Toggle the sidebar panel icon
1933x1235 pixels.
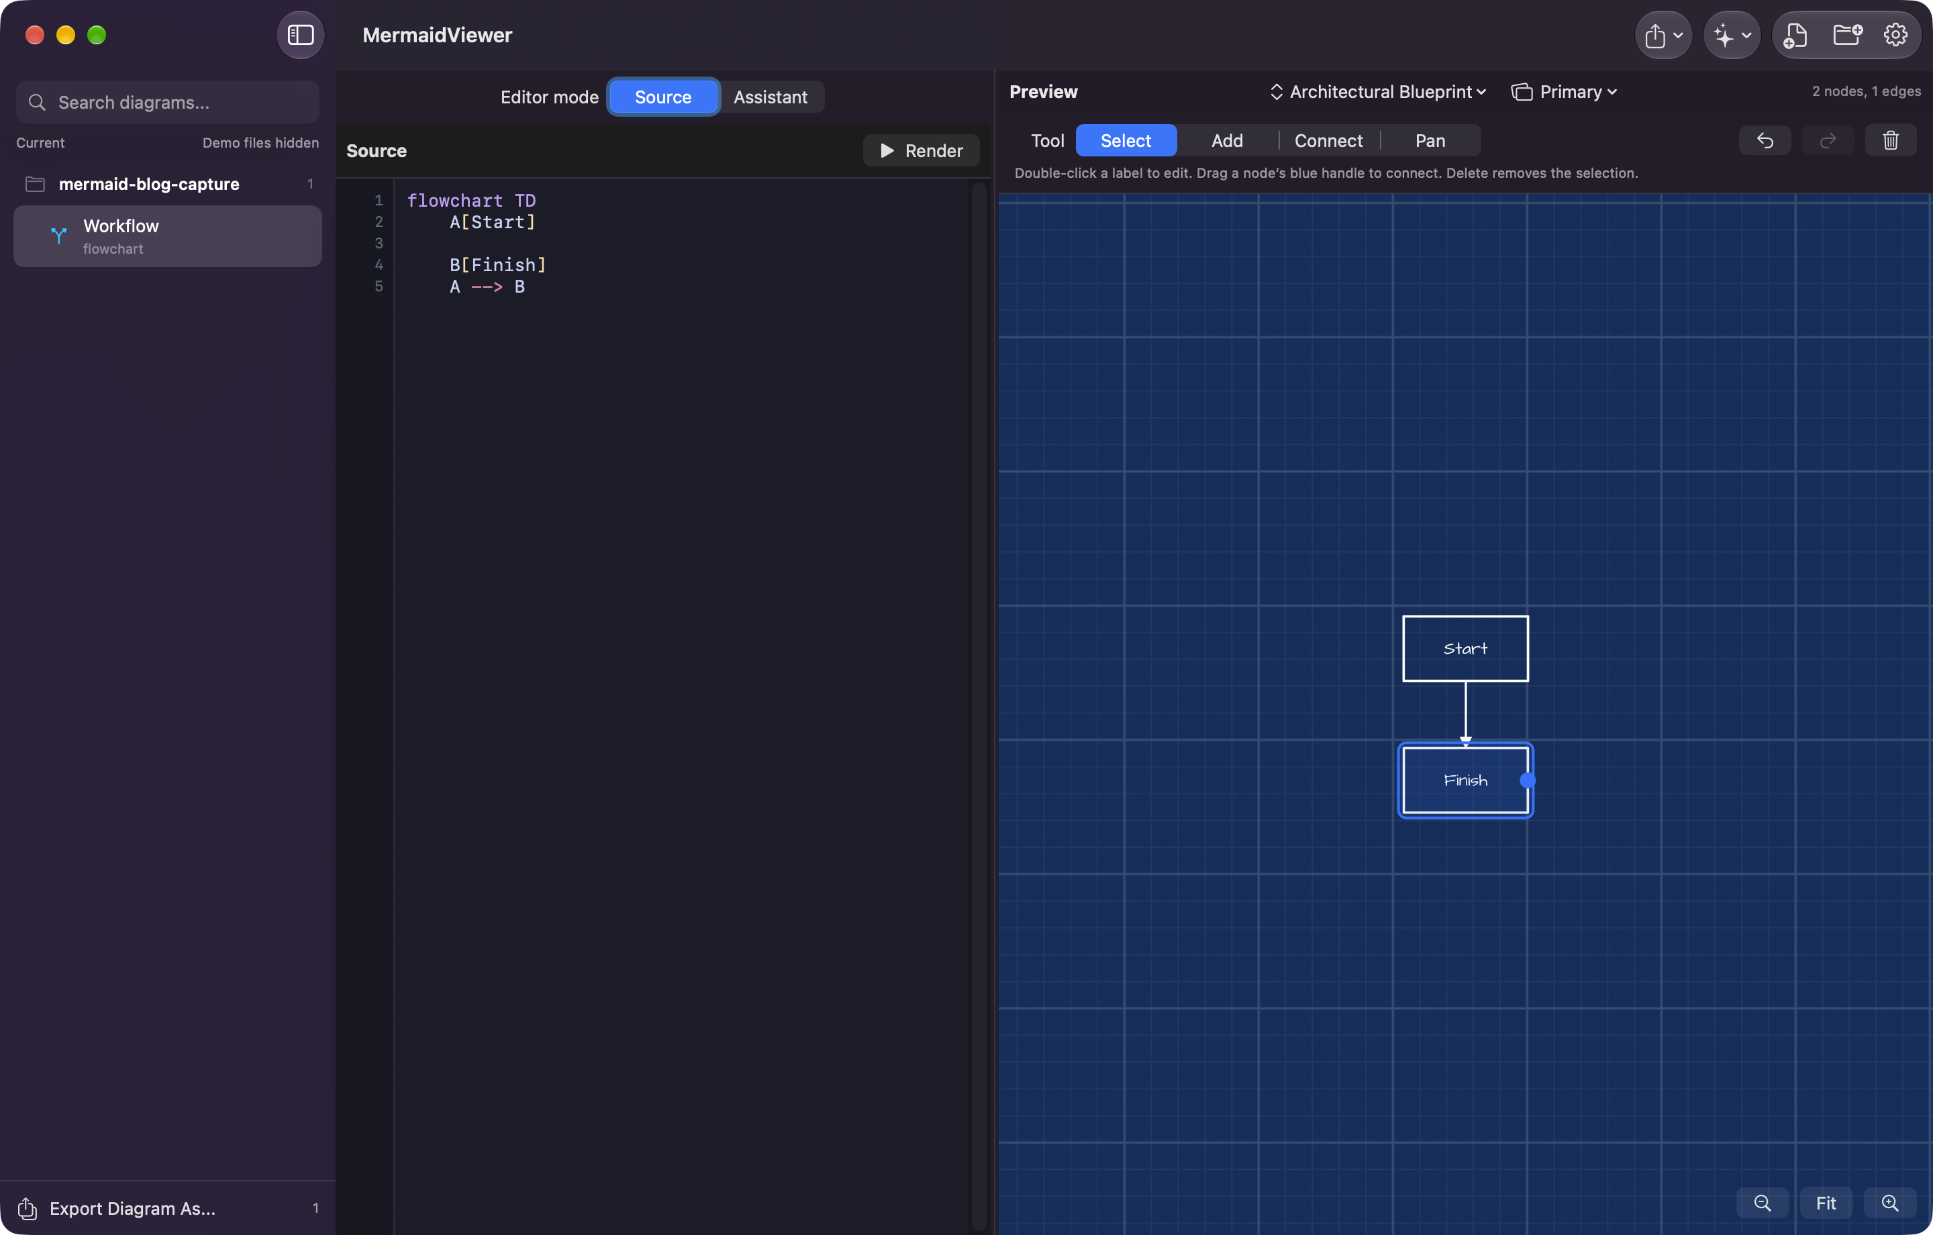click(x=300, y=34)
